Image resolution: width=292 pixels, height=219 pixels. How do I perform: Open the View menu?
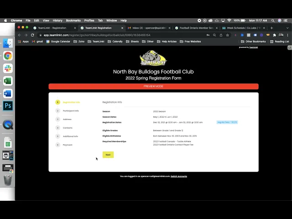[x=46, y=21]
